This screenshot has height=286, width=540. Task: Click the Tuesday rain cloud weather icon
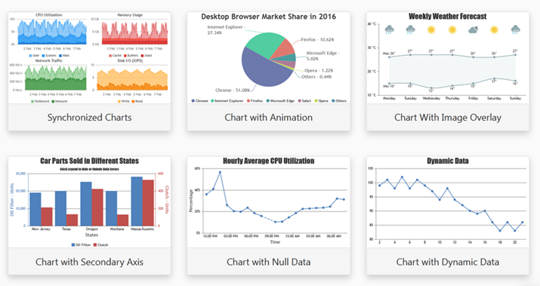click(410, 30)
